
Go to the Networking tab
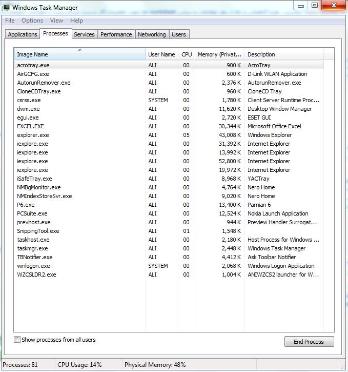pos(152,34)
